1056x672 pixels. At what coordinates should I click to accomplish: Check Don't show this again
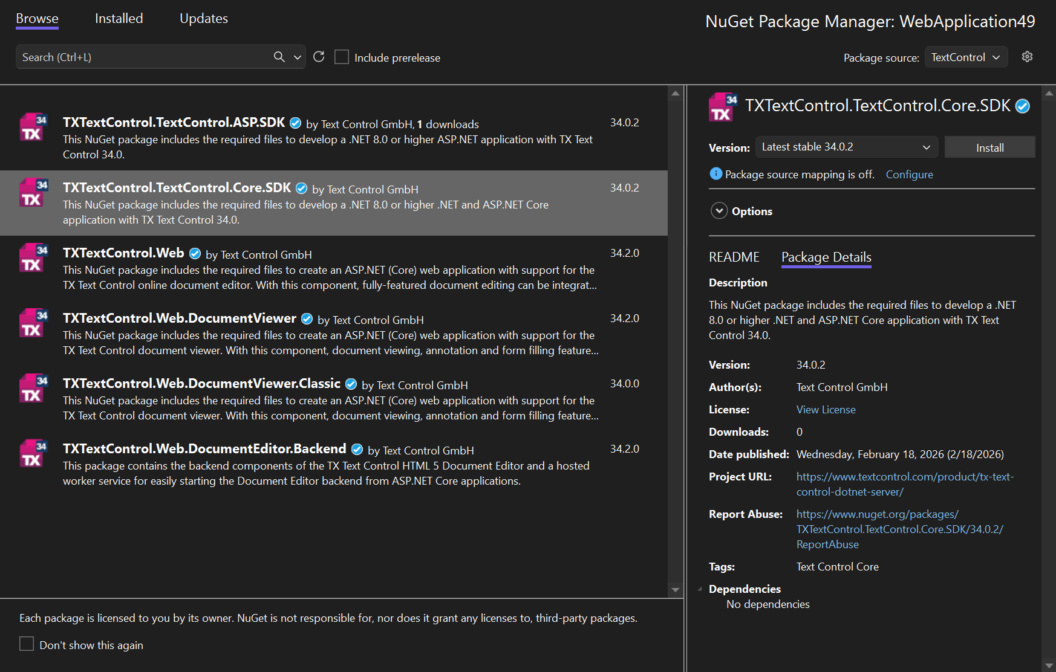(27, 644)
